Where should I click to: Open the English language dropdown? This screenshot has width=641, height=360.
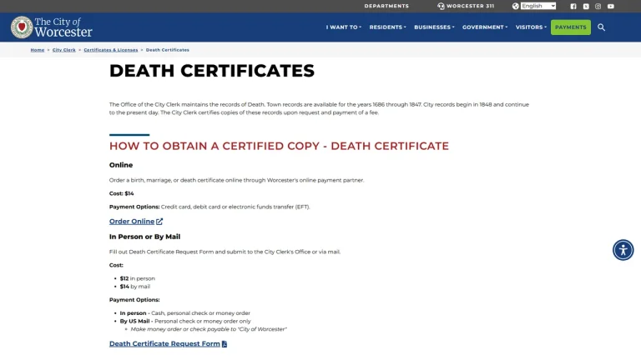point(538,6)
